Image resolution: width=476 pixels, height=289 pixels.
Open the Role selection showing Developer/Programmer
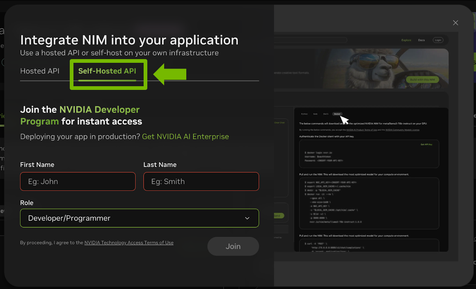[140, 218]
